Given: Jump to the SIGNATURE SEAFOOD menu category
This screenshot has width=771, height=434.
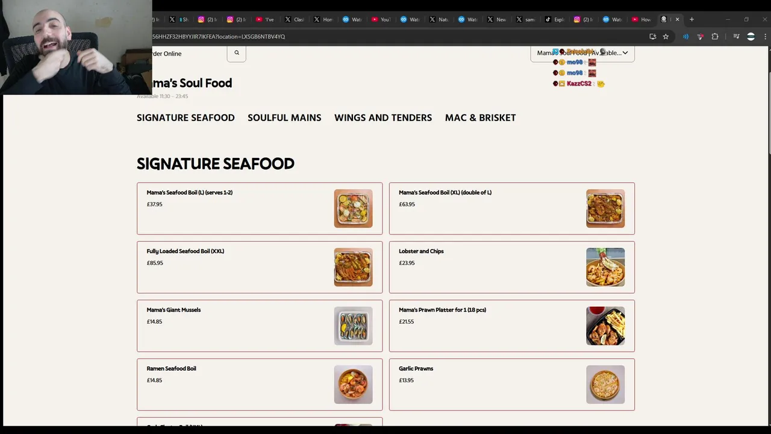Looking at the screenshot, I should coord(186,118).
